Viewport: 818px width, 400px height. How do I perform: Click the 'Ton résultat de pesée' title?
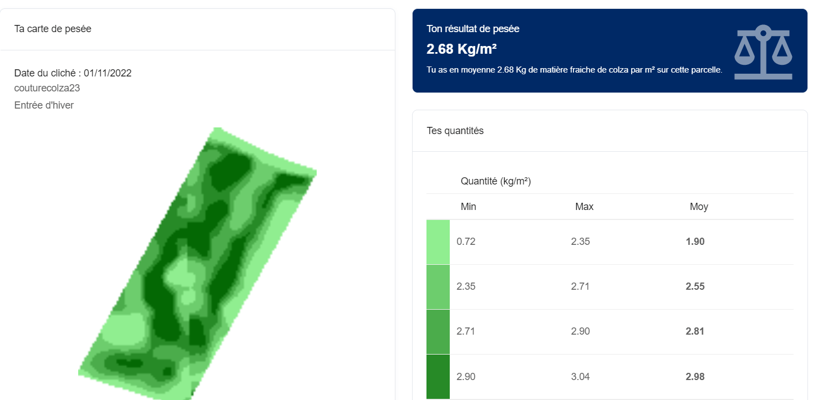pyautogui.click(x=473, y=29)
